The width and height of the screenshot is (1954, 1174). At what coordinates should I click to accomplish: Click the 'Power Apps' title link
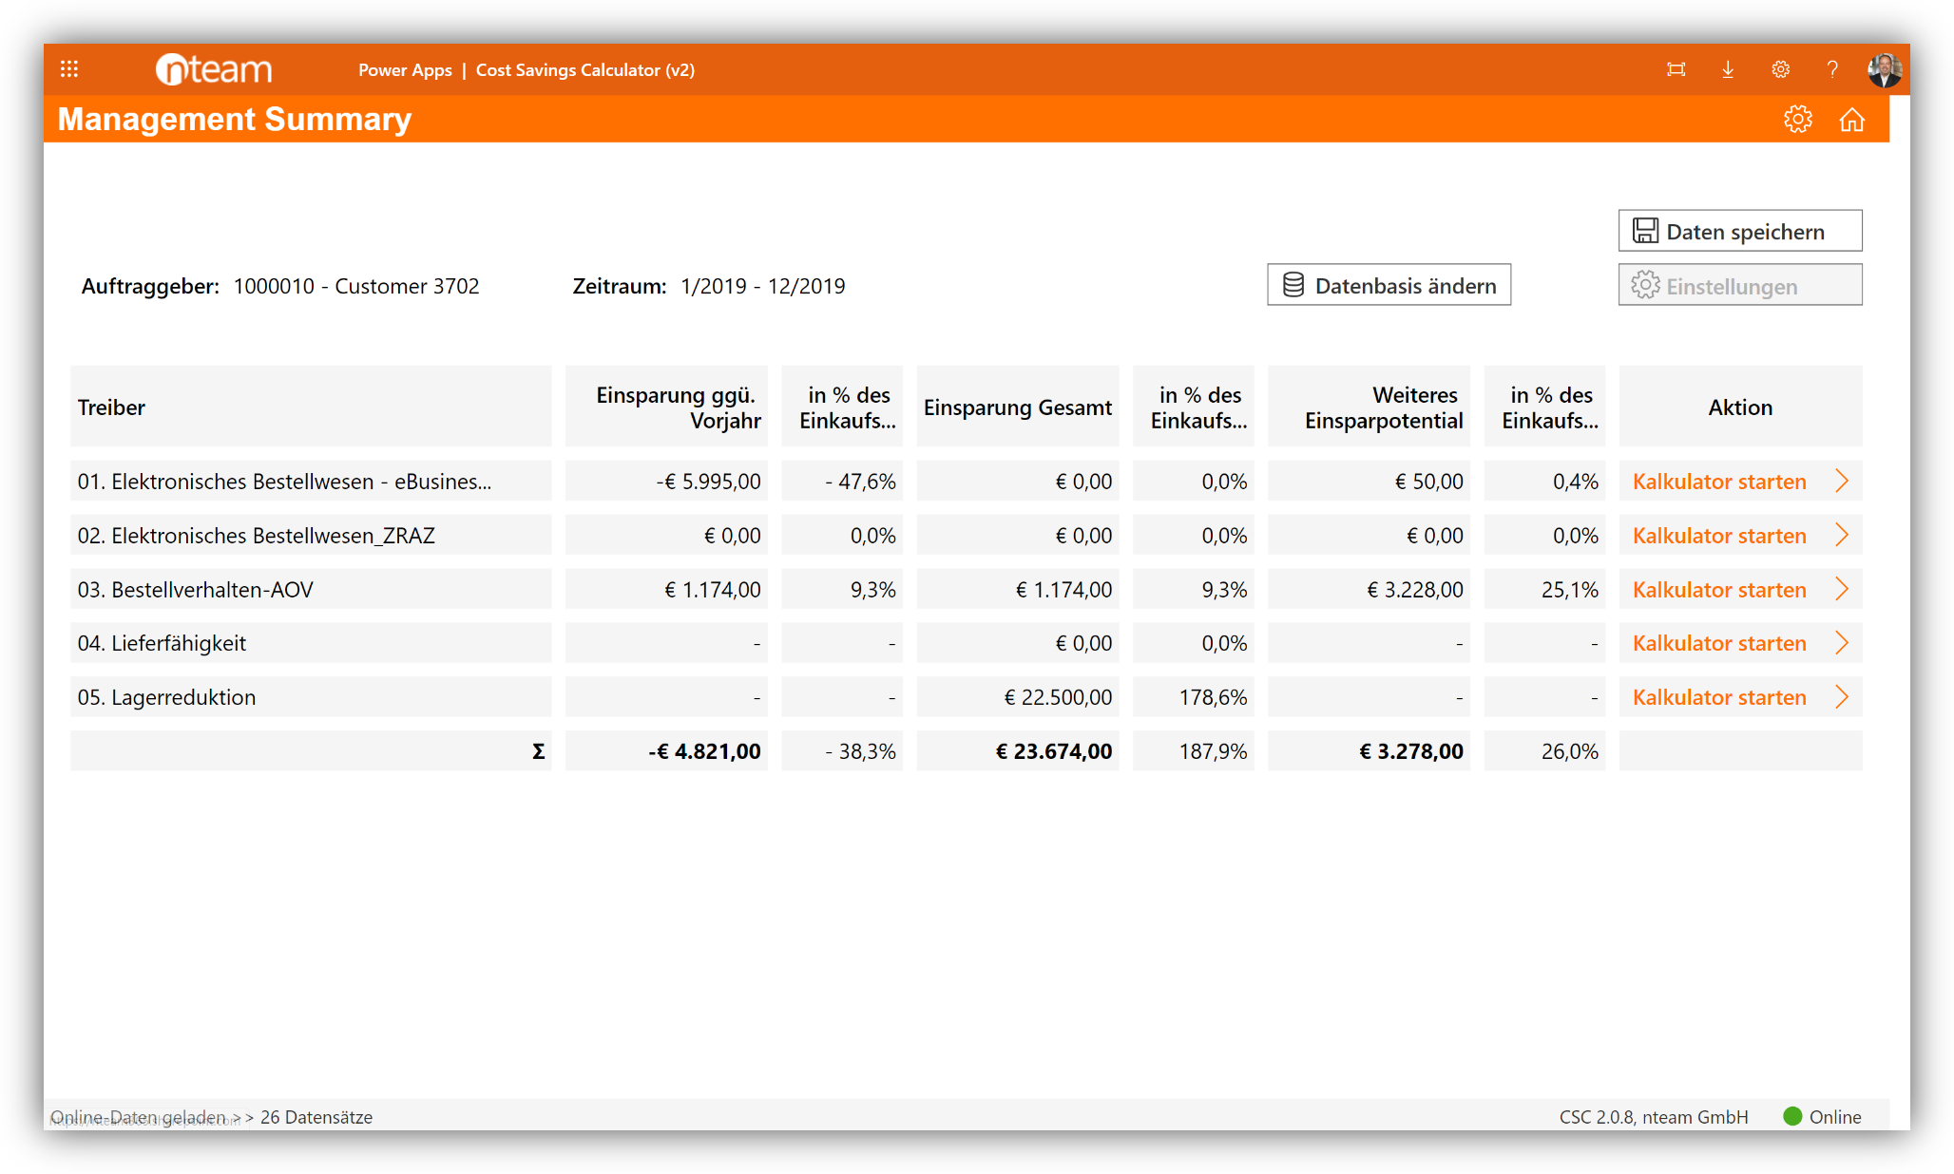pyautogui.click(x=405, y=69)
